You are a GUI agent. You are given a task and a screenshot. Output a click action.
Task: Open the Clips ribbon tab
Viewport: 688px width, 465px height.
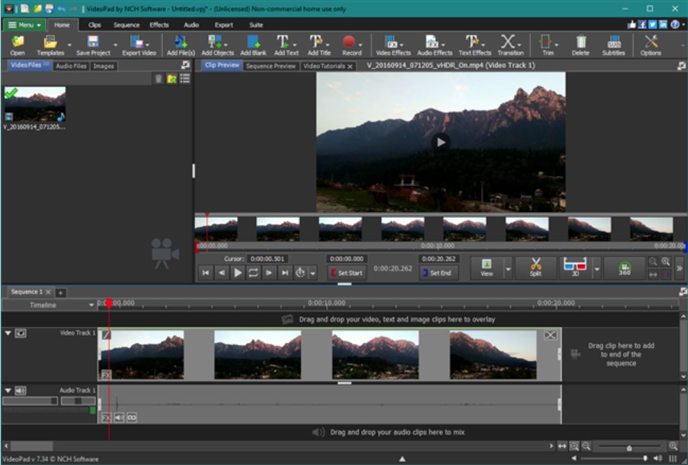[x=95, y=25]
